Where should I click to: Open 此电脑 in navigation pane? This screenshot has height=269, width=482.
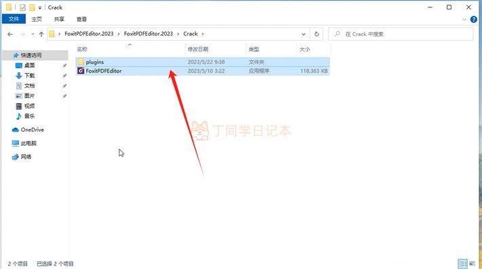[x=29, y=143]
